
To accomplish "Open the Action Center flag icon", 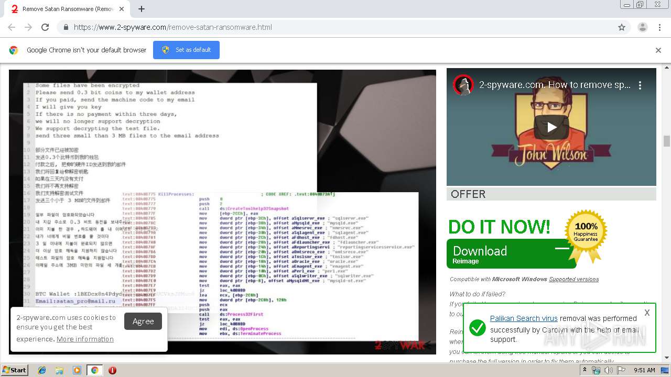I will [x=621, y=370].
